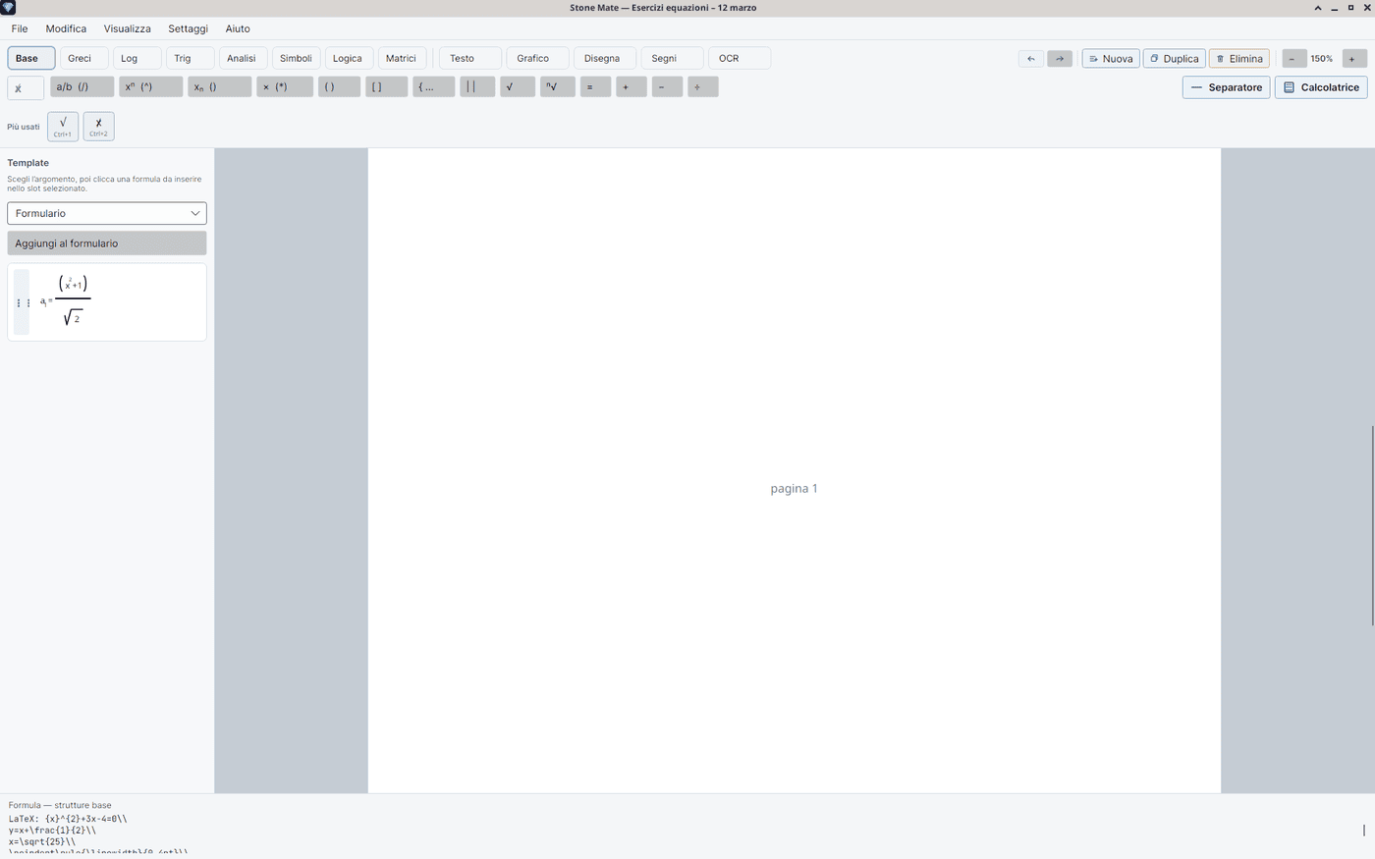Insert square brackets [ ]
The width and height of the screenshot is (1375, 859).
click(387, 87)
